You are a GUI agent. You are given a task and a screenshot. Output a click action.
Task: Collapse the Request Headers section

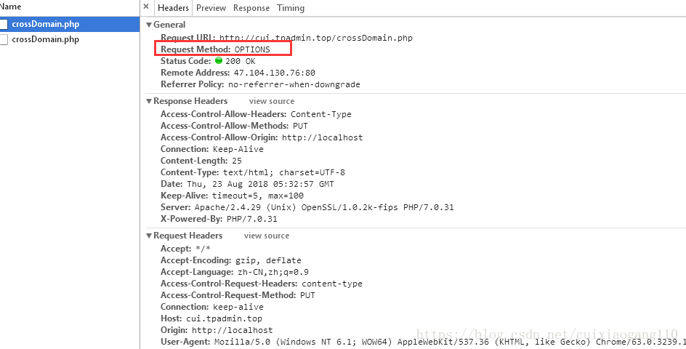tap(149, 236)
